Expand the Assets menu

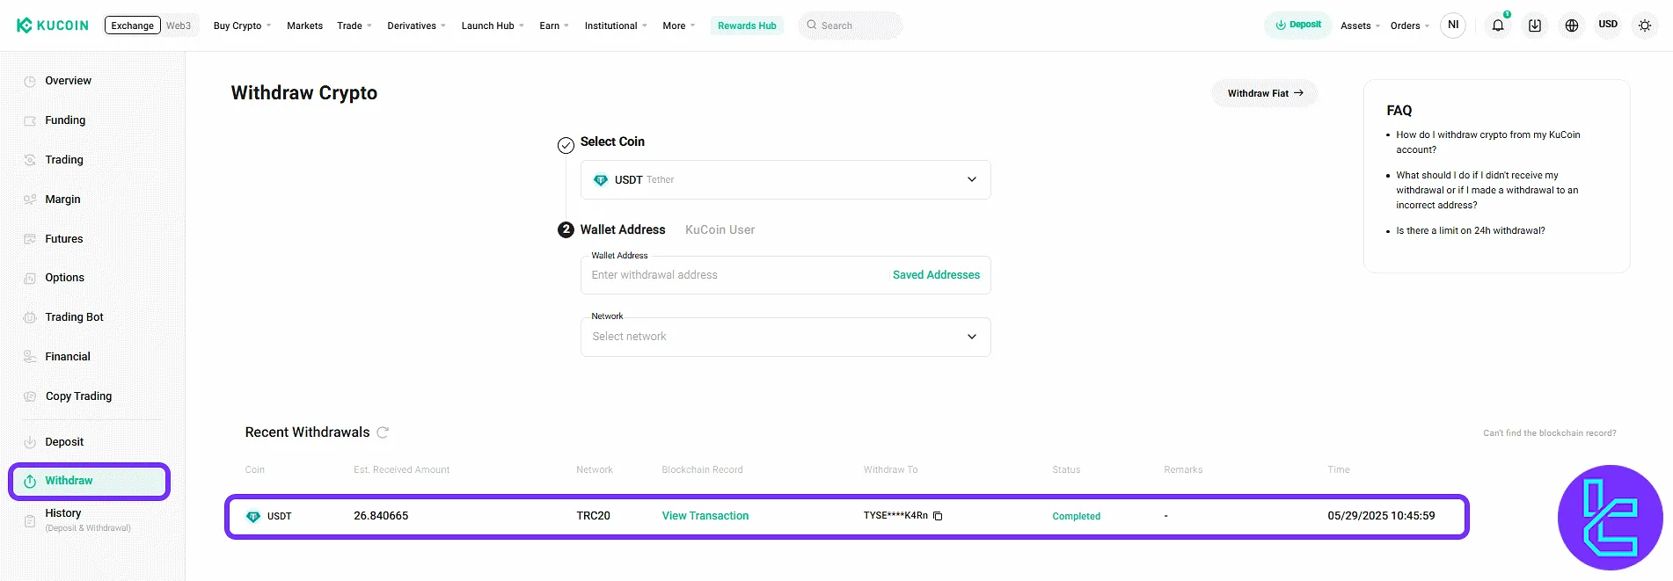(1360, 25)
